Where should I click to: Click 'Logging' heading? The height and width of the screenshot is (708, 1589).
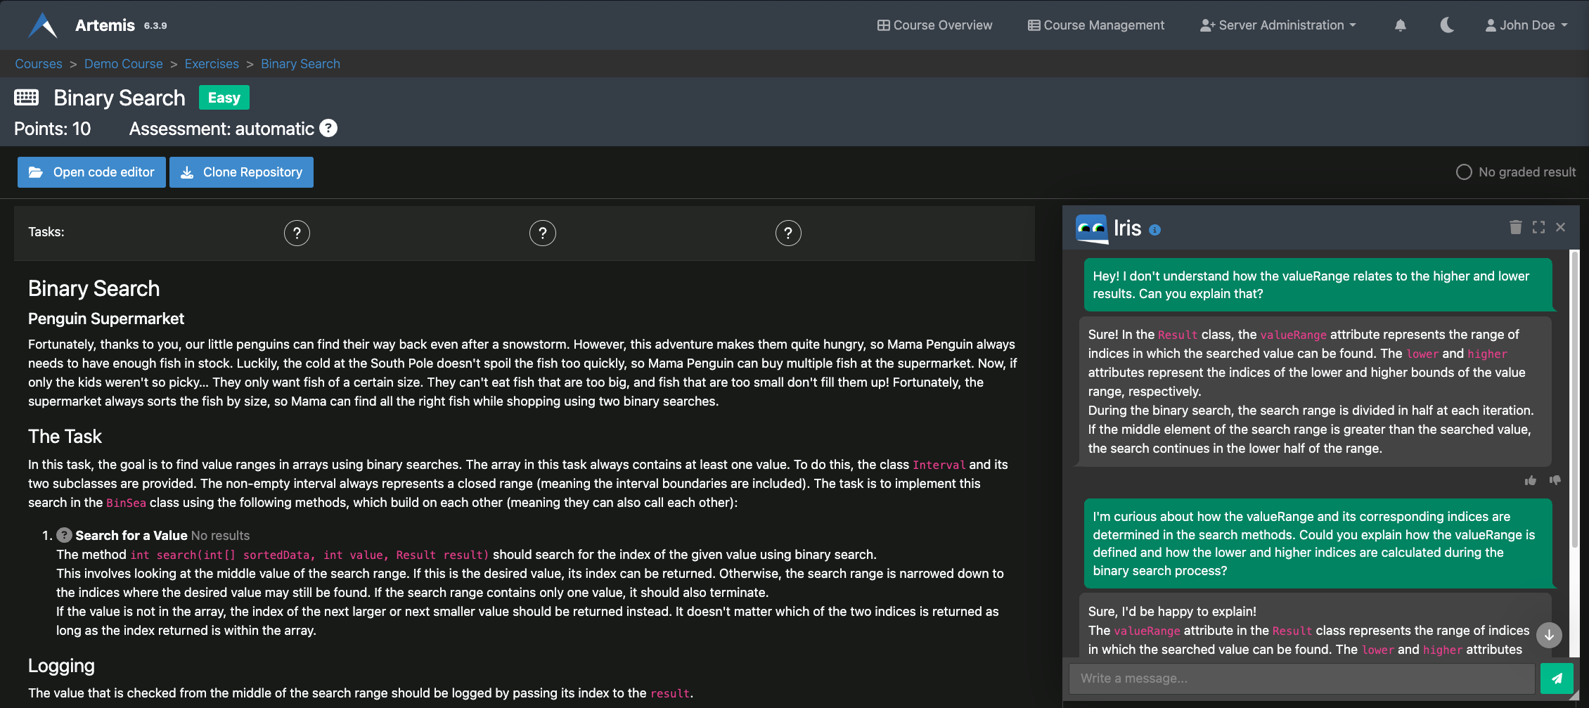[x=61, y=666]
